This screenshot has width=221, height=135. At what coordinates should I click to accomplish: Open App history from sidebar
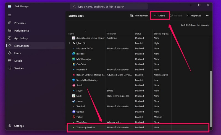coord(10,38)
